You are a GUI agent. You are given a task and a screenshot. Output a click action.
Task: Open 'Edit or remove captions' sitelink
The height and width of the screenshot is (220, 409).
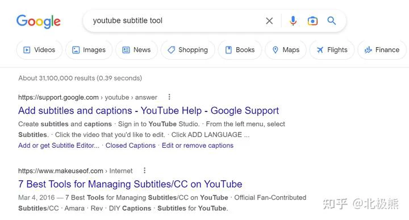[x=198, y=146]
